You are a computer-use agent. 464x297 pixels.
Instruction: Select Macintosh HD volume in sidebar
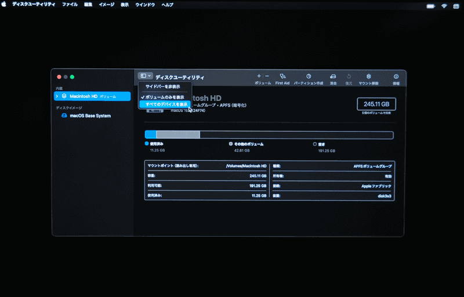(x=92, y=96)
